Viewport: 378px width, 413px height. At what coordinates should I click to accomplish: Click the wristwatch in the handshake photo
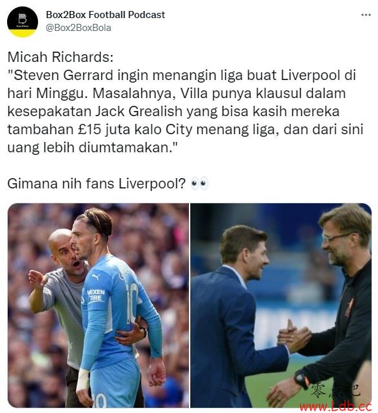tap(301, 379)
